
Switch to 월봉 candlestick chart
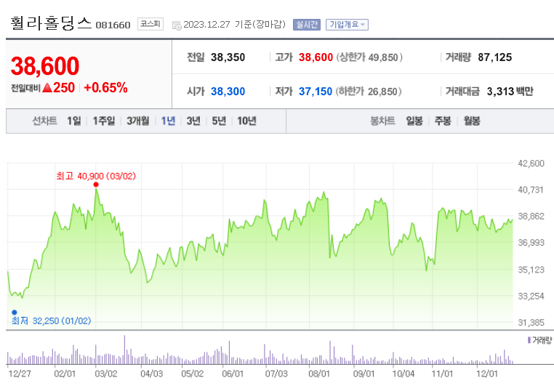click(x=472, y=121)
